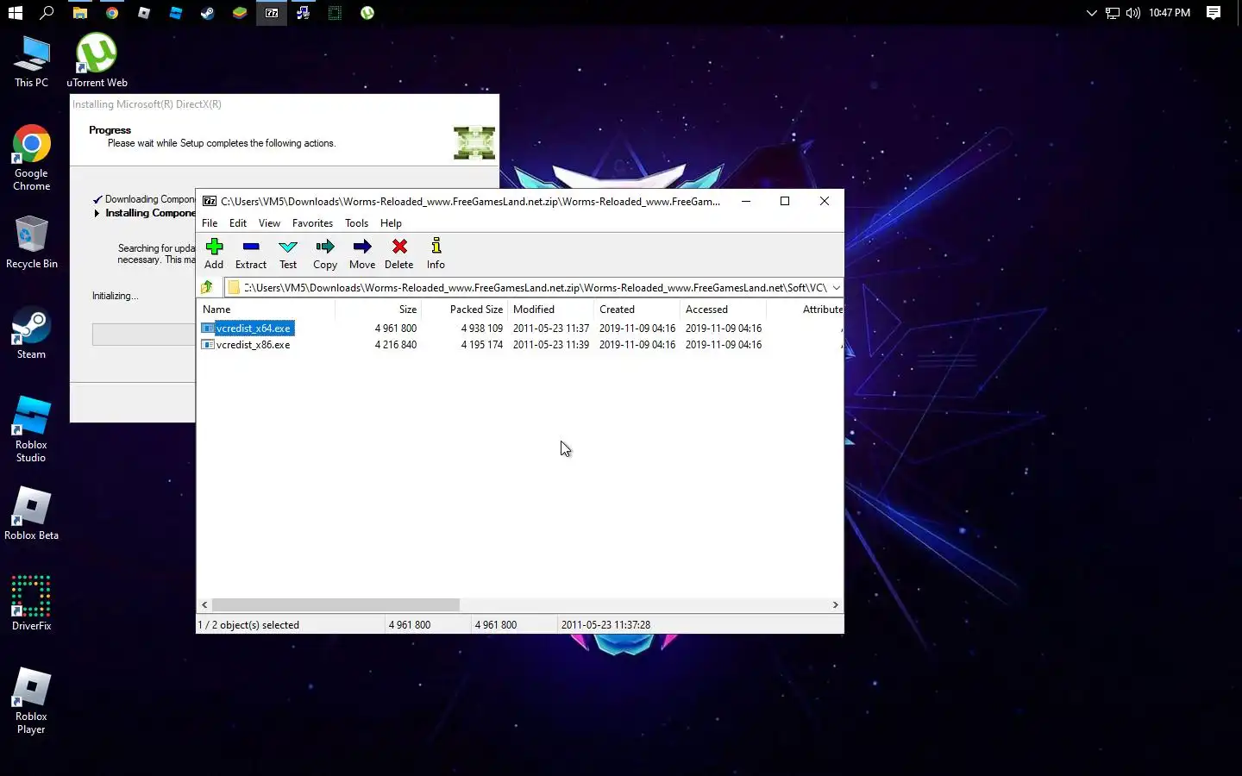
Task: Click the network tray icon
Action: pos(1113,13)
